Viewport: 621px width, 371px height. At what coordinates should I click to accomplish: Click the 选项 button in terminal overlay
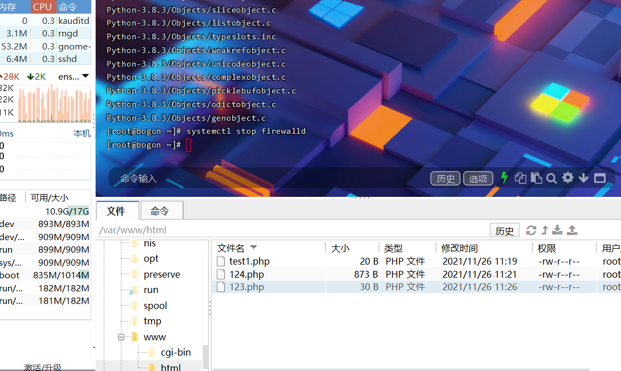click(x=478, y=178)
